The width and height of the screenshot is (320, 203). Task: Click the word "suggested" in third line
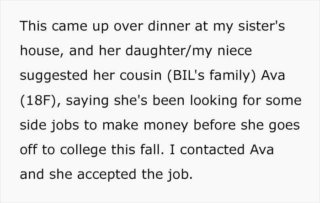point(54,76)
